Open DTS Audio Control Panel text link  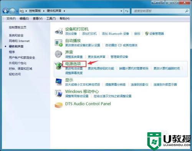pyautogui.click(x=88, y=104)
